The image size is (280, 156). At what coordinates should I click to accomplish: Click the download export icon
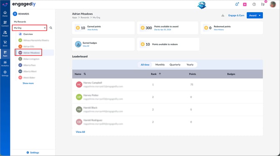[x=223, y=15]
